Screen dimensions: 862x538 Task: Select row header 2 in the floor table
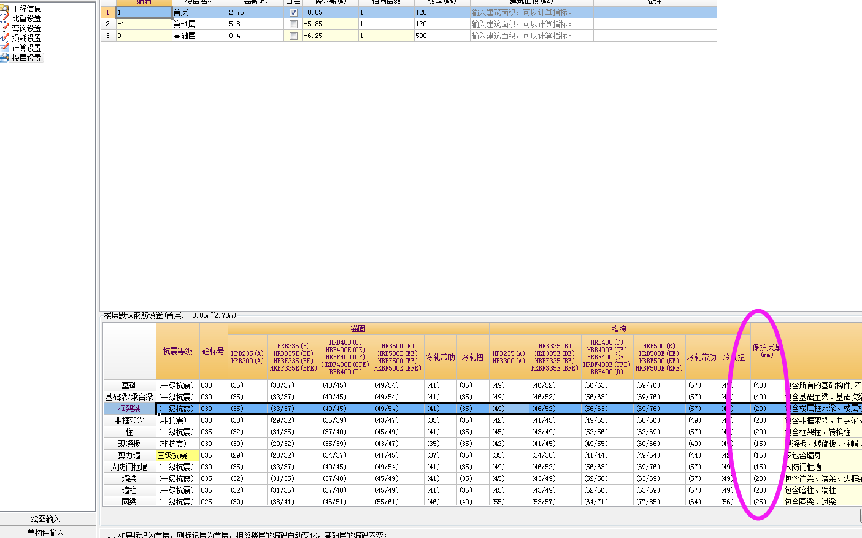(x=107, y=24)
